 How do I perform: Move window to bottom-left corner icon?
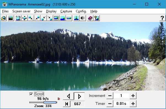(44, 18)
